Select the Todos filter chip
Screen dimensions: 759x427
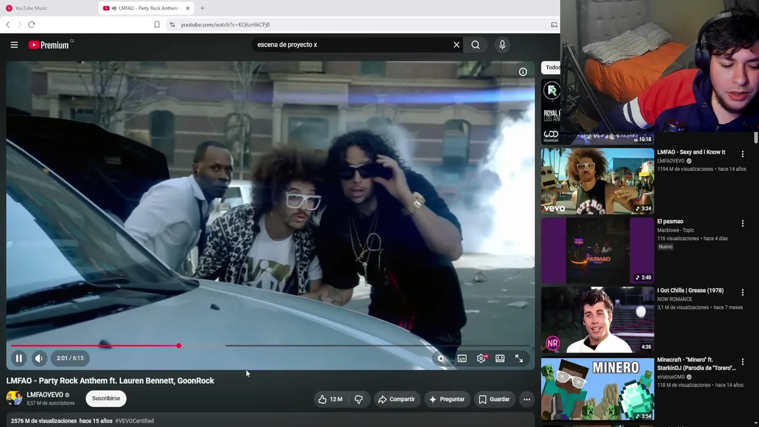551,68
